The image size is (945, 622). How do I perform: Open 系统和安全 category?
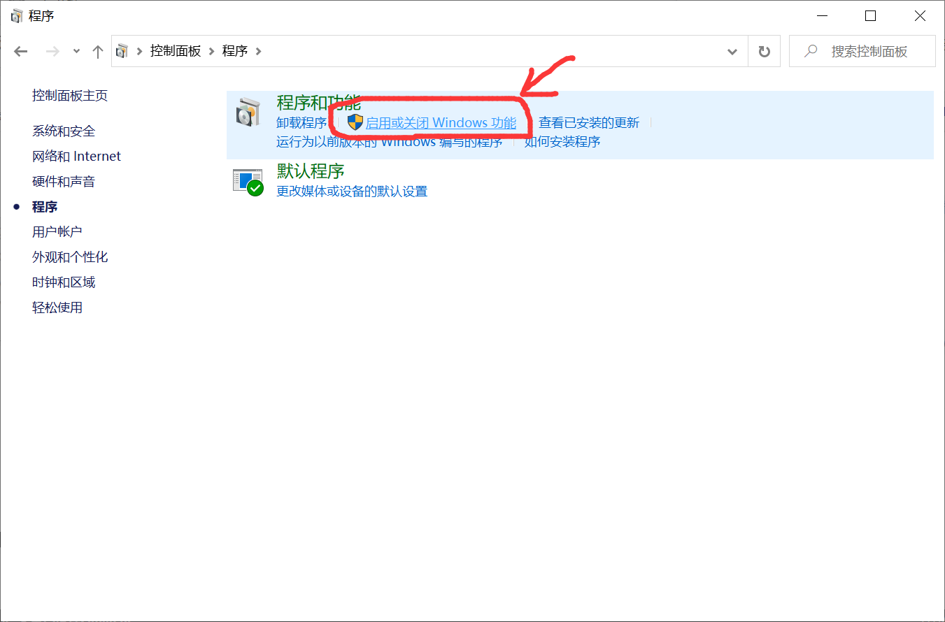click(64, 131)
